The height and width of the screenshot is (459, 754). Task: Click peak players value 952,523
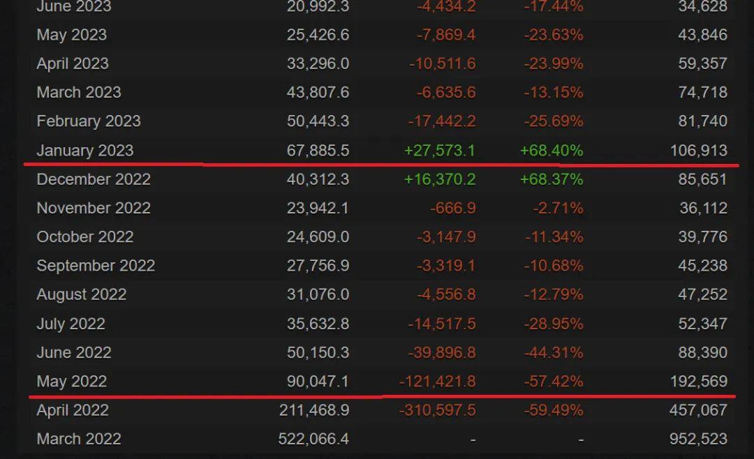click(699, 439)
